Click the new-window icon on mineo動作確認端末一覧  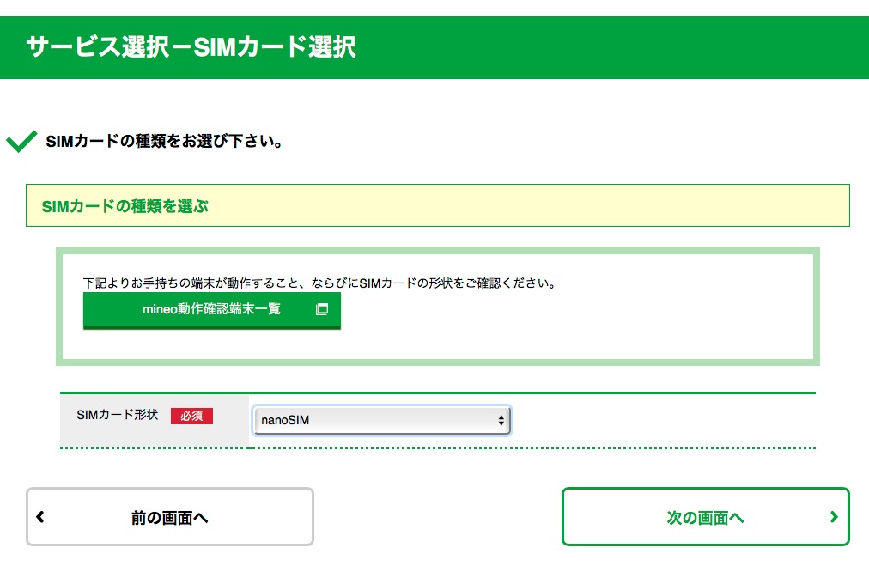click(322, 309)
